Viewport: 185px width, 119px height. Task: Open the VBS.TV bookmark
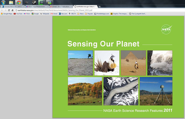[72, 14]
